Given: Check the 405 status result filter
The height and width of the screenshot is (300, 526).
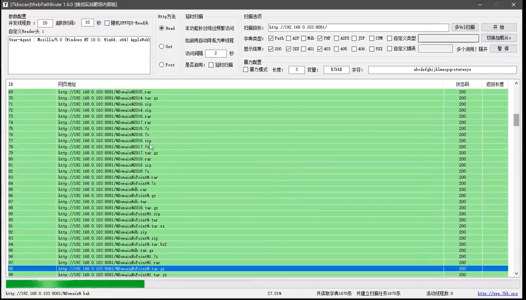Looking at the screenshot, I should point(337,49).
